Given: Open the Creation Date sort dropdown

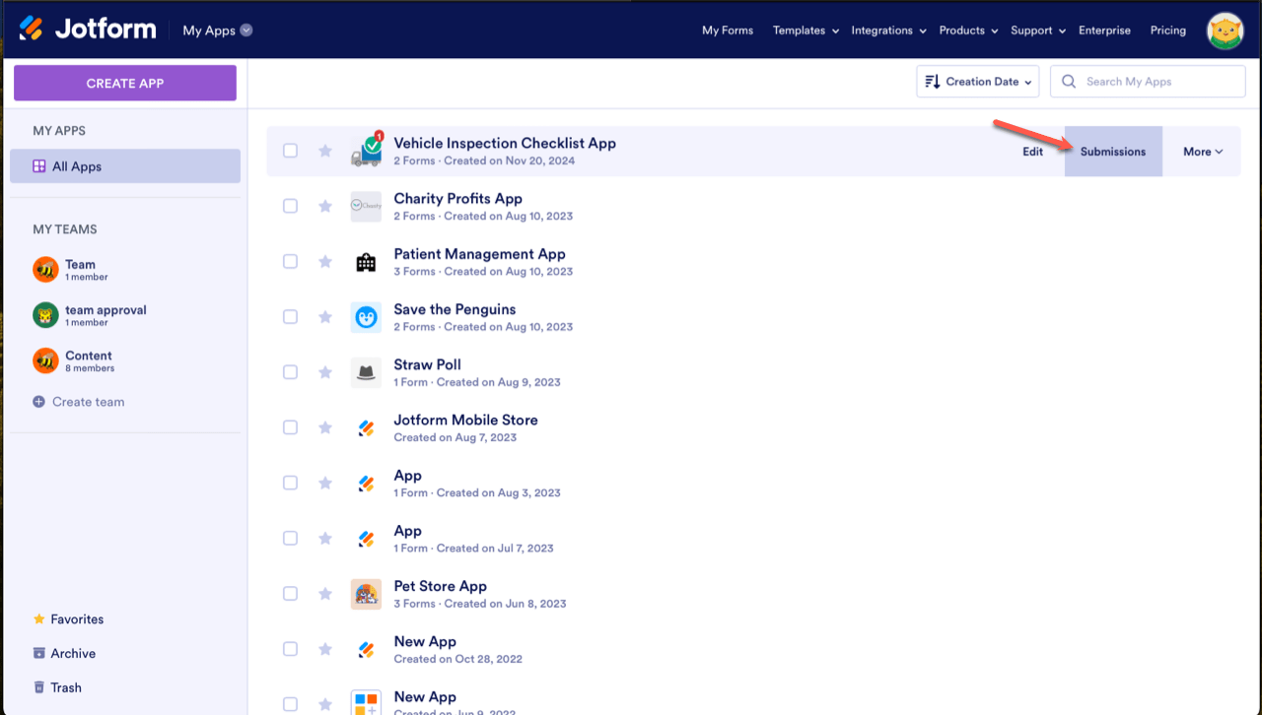Looking at the screenshot, I should pyautogui.click(x=978, y=82).
